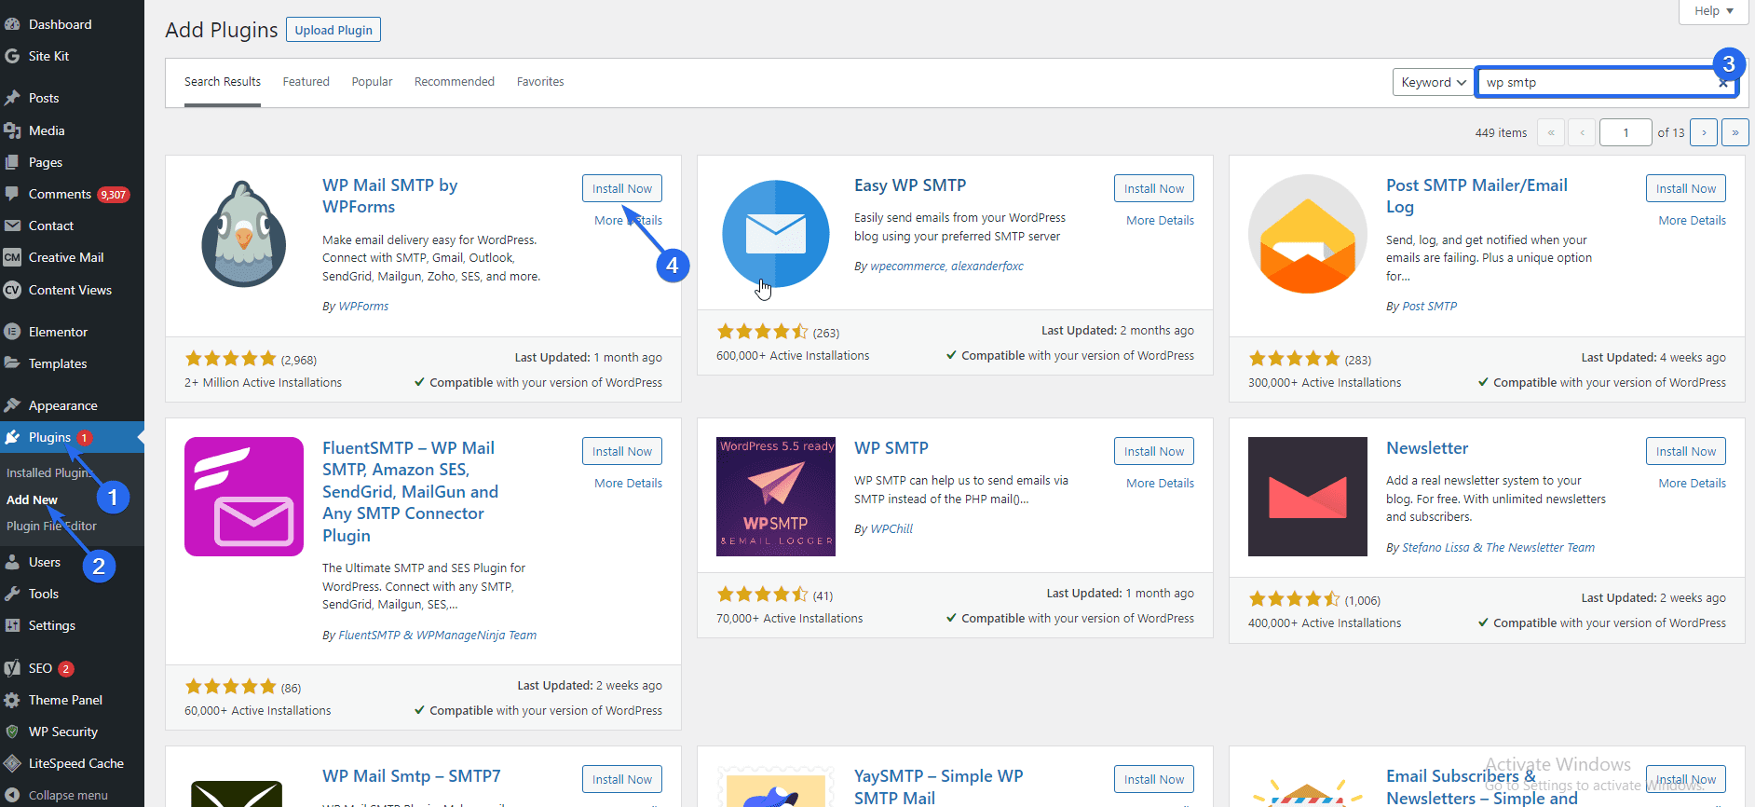Install Easy WP SMTP plugin
The width and height of the screenshot is (1755, 807).
[1154, 188]
